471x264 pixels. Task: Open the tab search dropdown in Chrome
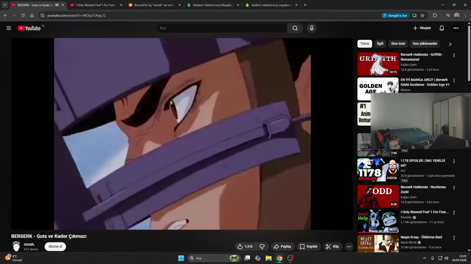5,5
